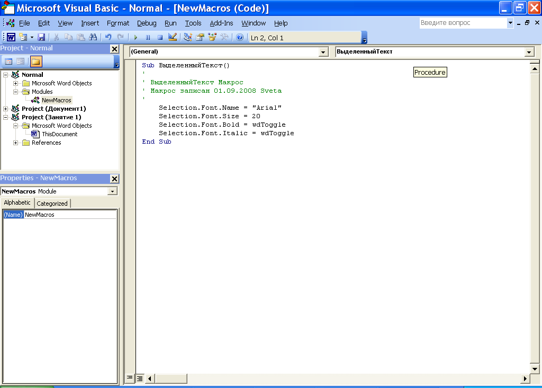Open the (General) object dropdown
The width and height of the screenshot is (542, 388).
tap(323, 52)
